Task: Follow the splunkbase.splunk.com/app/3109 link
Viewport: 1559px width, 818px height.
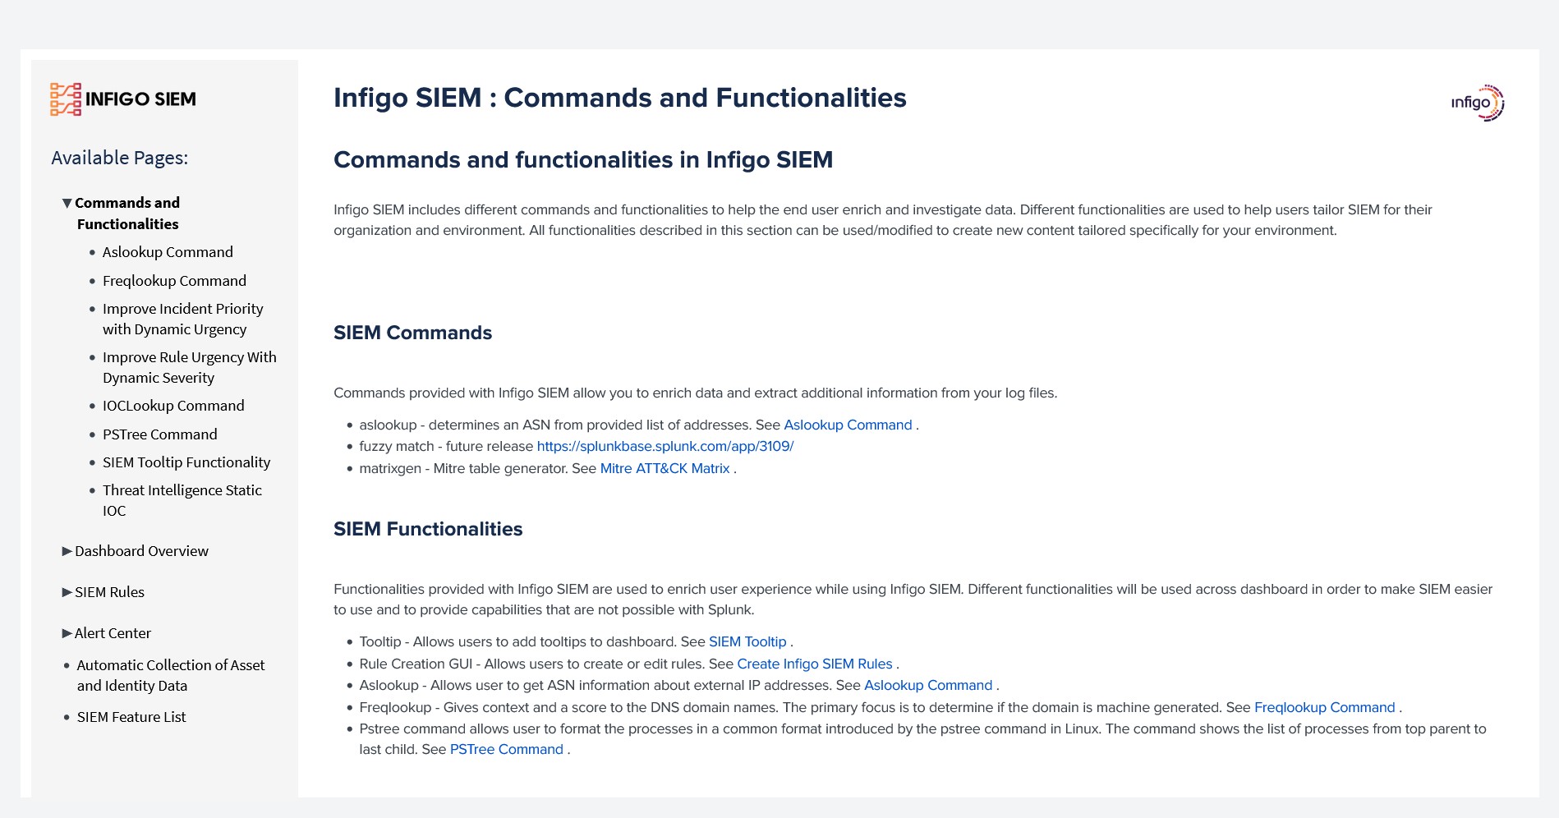Action: (x=665, y=446)
